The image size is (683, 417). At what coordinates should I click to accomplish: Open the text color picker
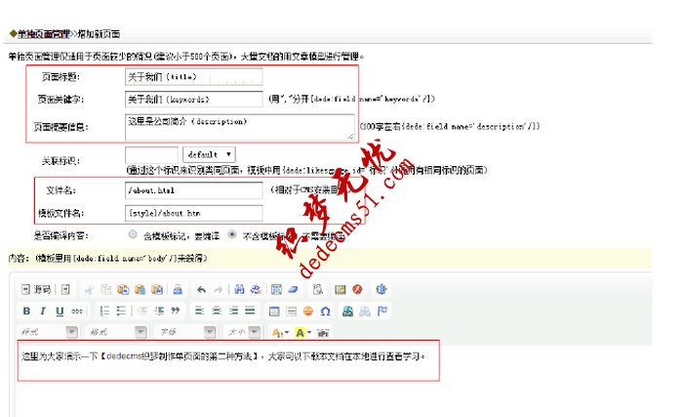(x=279, y=333)
